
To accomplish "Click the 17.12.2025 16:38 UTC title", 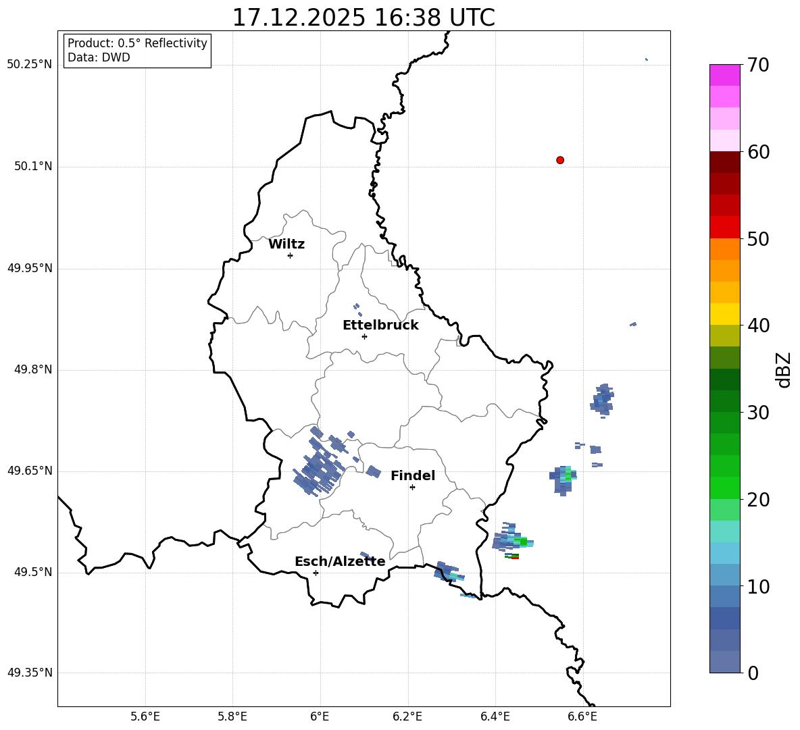I will (364, 18).
